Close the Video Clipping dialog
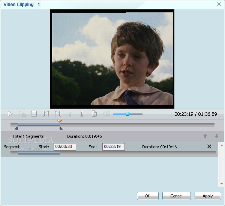Screen dimensions: 225x206 [x=219, y=4]
